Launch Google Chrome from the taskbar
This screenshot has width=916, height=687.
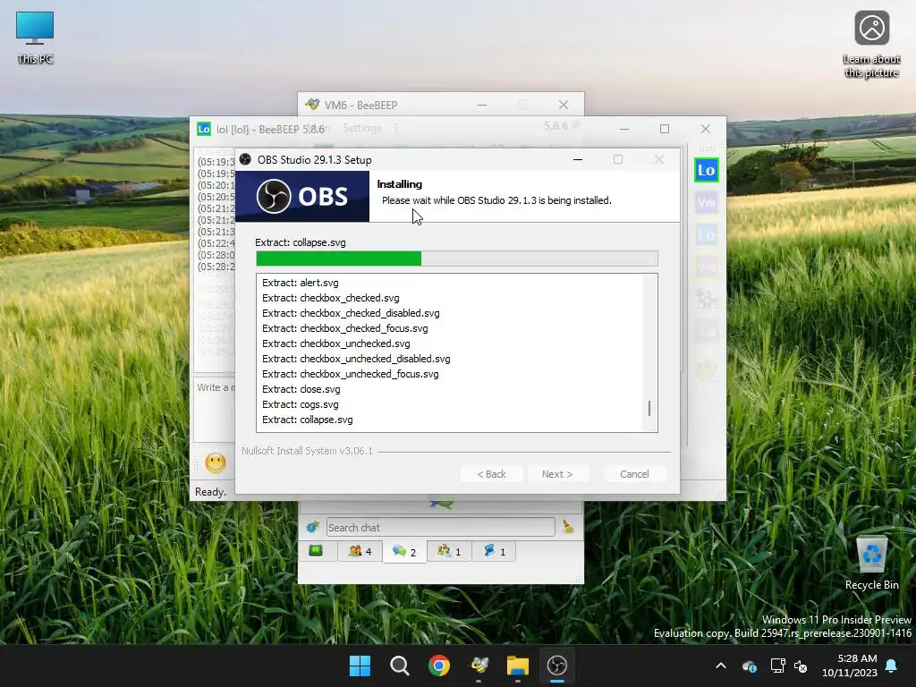pyautogui.click(x=438, y=666)
